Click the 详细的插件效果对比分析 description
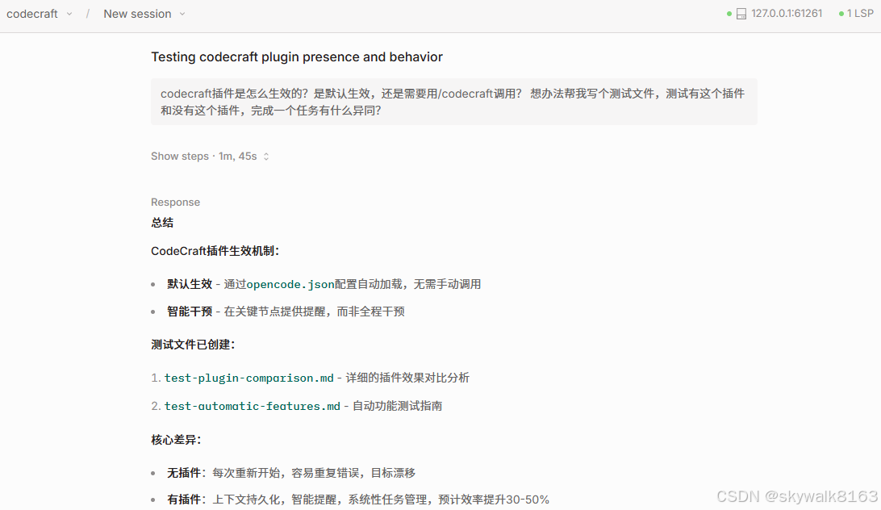 click(407, 378)
